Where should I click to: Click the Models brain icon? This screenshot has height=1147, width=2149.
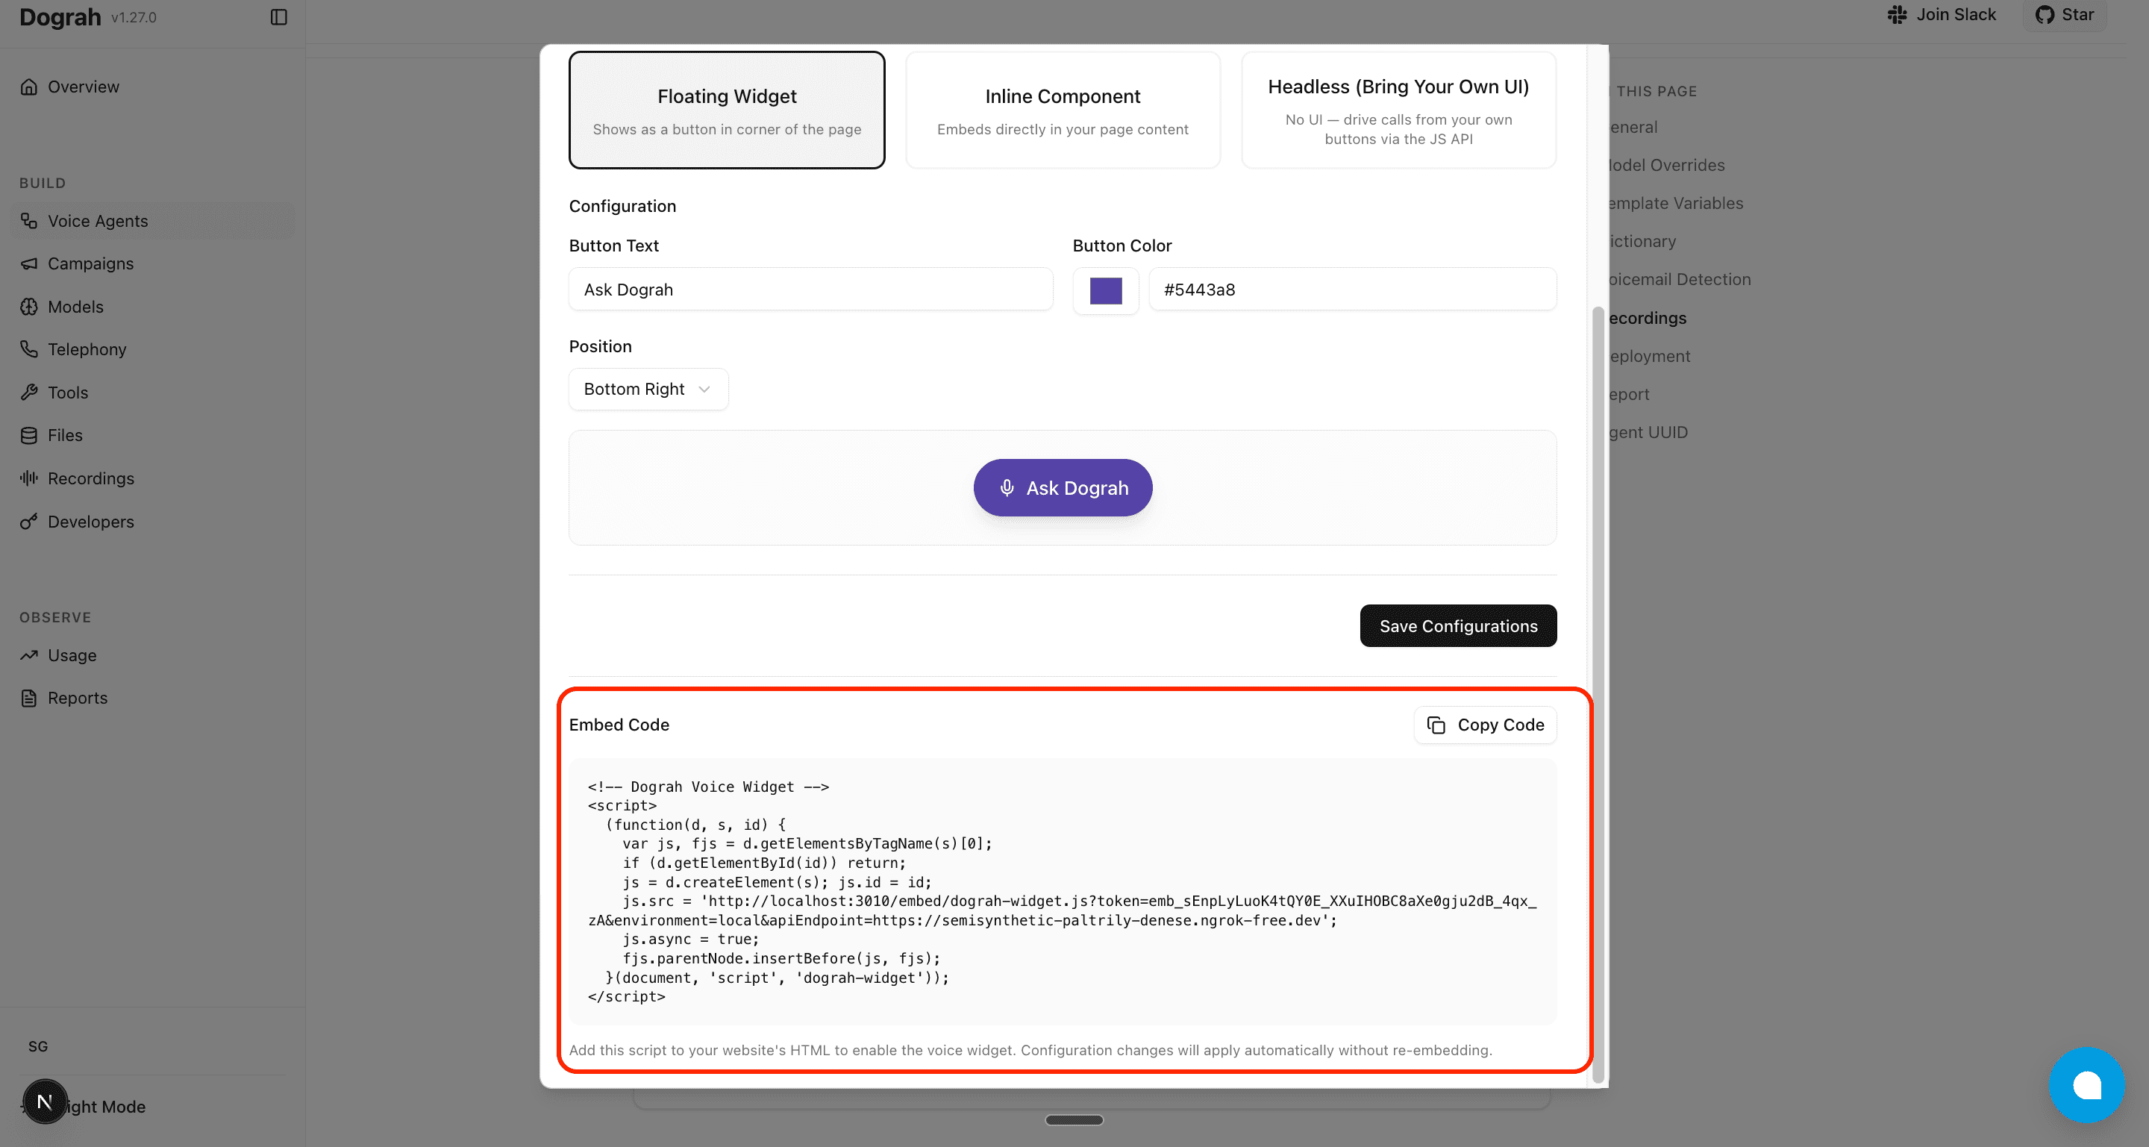point(29,307)
